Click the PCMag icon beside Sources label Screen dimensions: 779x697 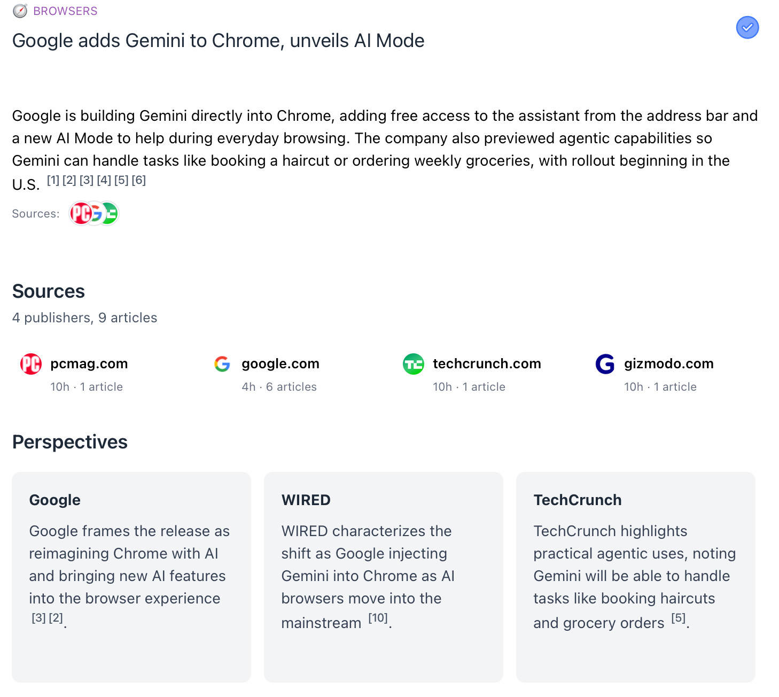pyautogui.click(x=80, y=214)
